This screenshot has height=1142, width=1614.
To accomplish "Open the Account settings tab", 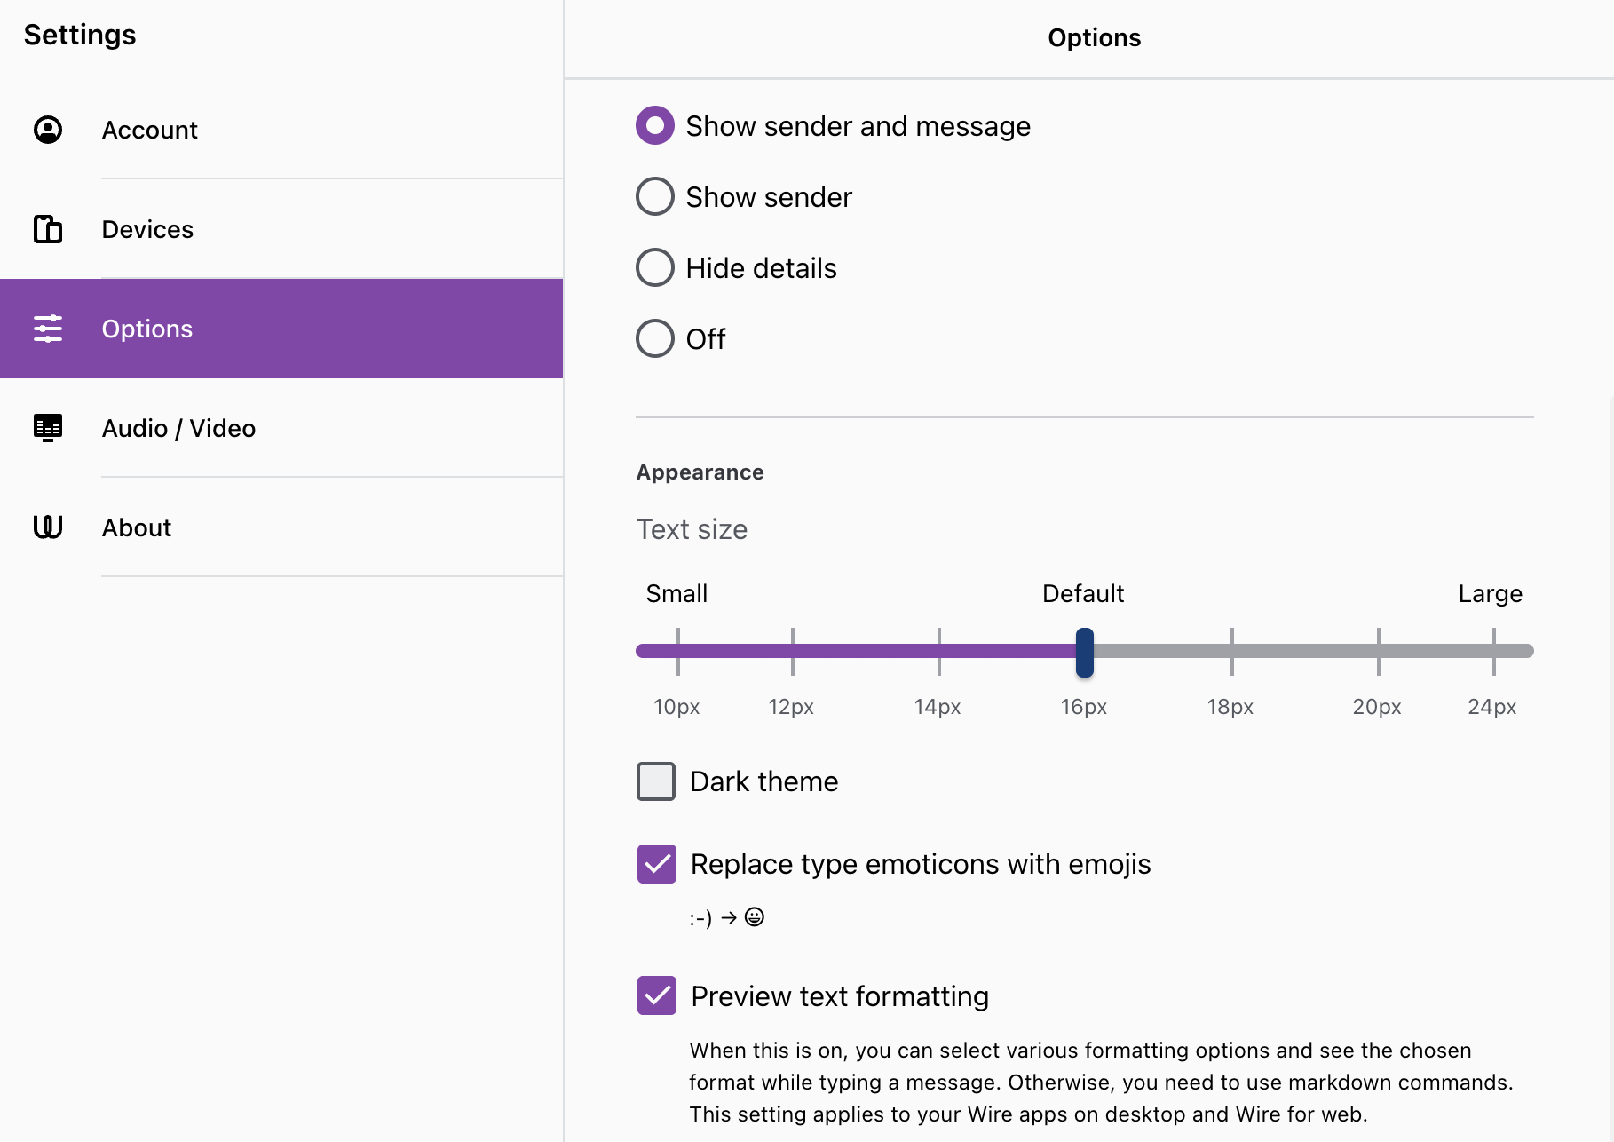I will 149,130.
